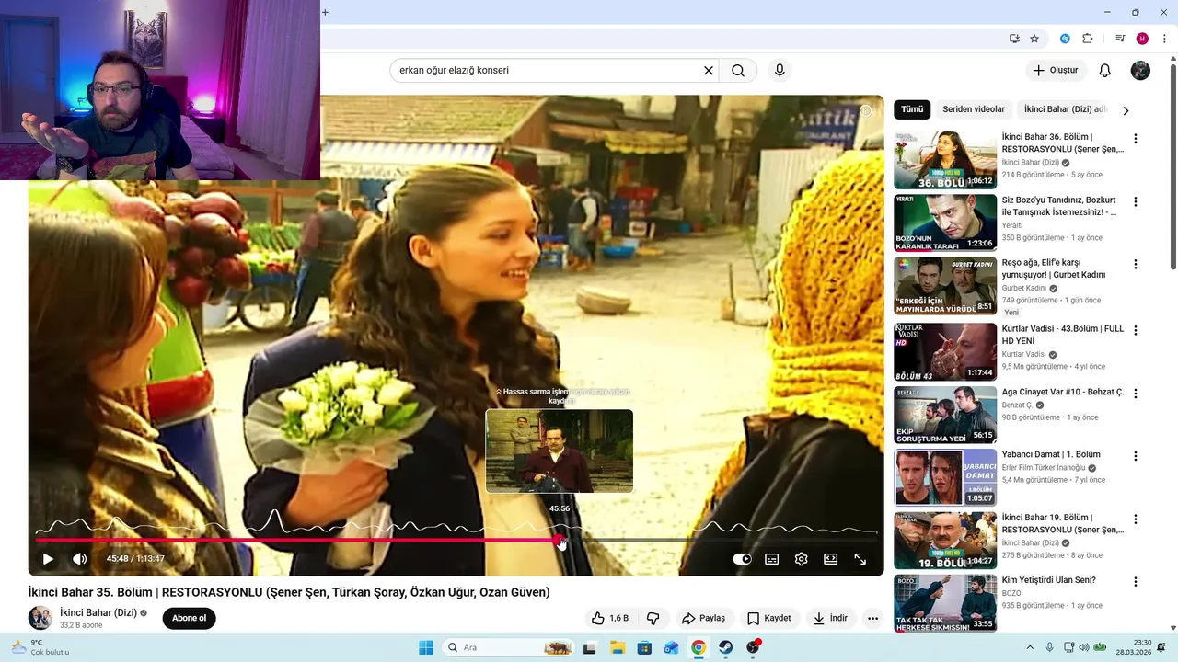This screenshot has height=662, width=1178.
Task: Click the magnifier search button
Action: pyautogui.click(x=738, y=70)
